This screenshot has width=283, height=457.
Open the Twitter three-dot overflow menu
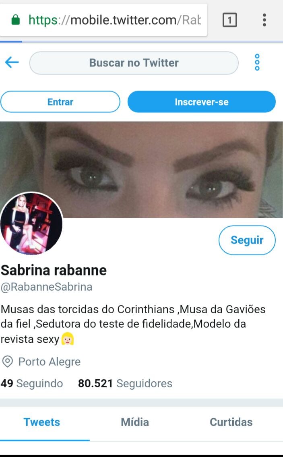(257, 62)
